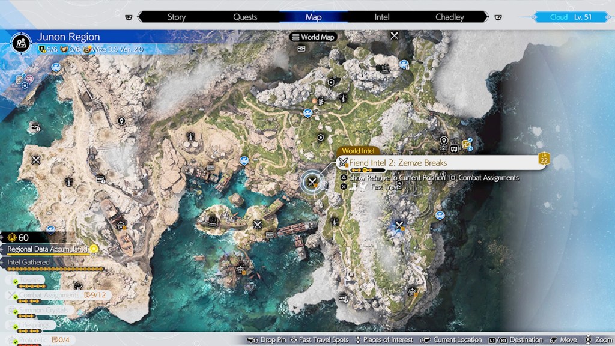615x346 pixels.
Task: Open the Chadley tab
Action: (449, 17)
